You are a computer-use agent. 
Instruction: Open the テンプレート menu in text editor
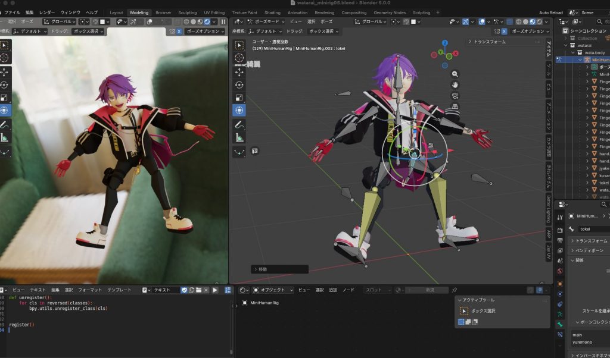click(x=119, y=290)
